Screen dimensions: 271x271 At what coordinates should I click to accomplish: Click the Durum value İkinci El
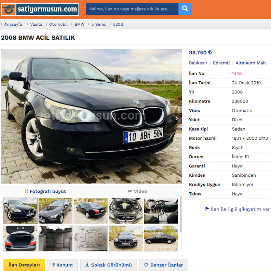pyautogui.click(x=240, y=157)
